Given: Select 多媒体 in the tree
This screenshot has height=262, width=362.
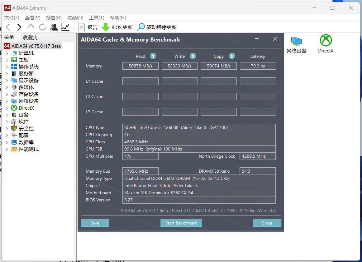Looking at the screenshot, I should tap(26, 87).
